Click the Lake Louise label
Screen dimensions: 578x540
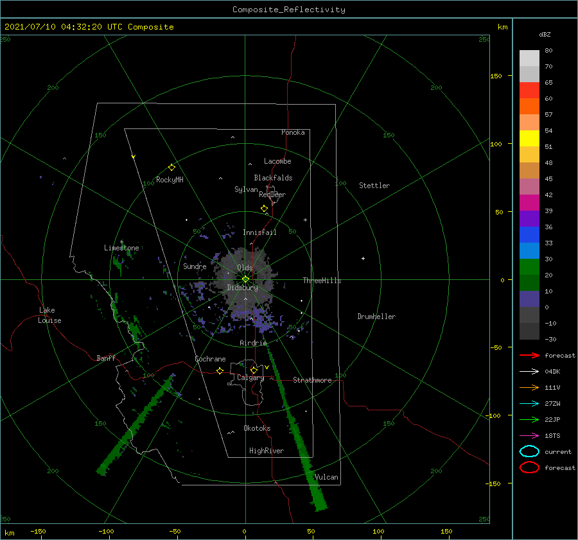(x=49, y=315)
